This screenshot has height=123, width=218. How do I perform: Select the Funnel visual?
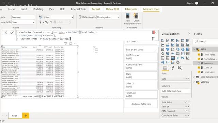coord(168,49)
